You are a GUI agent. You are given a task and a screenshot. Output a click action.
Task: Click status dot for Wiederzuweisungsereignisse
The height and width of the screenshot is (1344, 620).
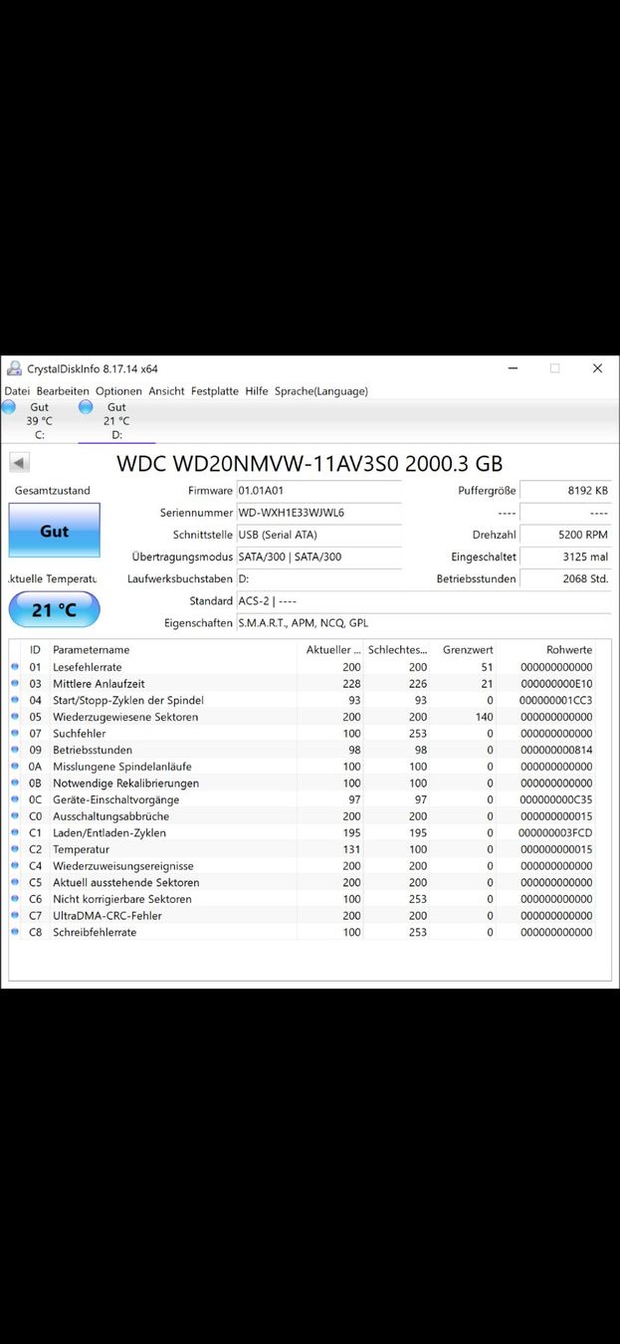[15, 866]
